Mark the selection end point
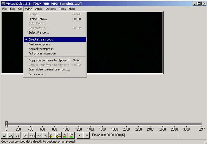207x144 pixels. pyautogui.click(x=86, y=135)
